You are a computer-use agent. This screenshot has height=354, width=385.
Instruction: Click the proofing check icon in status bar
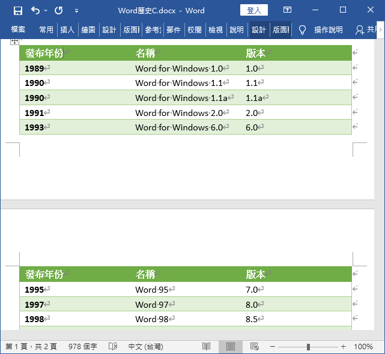(x=113, y=346)
